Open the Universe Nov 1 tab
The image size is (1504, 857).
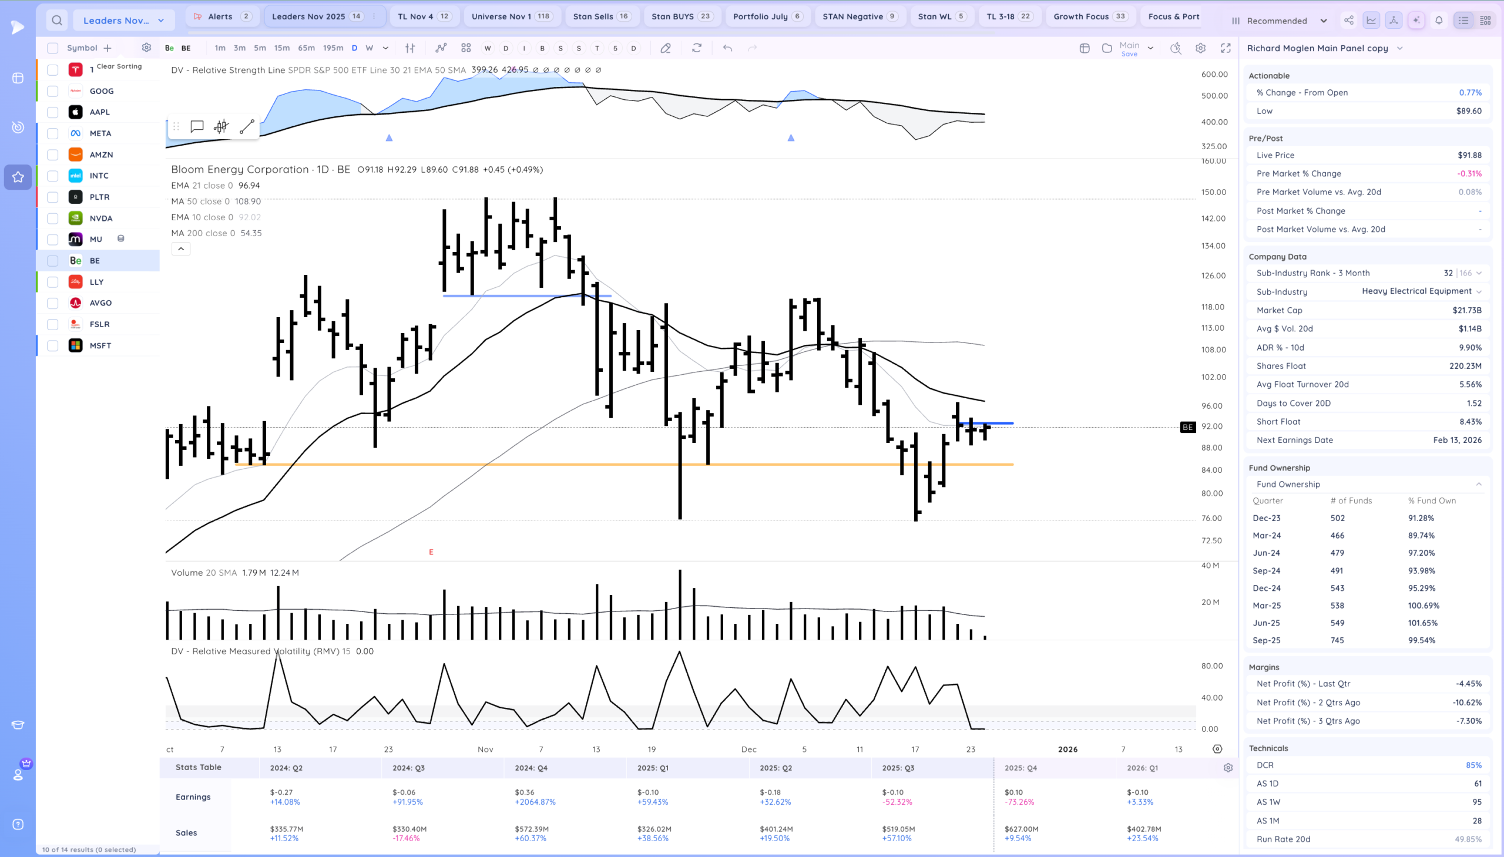click(x=512, y=16)
